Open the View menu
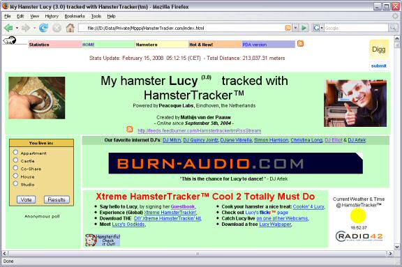The image size is (402, 267). point(35,16)
